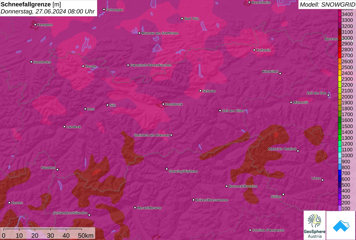Viewport: 356px width, 240px height.
Task: Click the Zell am See label
Action: (316, 93)
